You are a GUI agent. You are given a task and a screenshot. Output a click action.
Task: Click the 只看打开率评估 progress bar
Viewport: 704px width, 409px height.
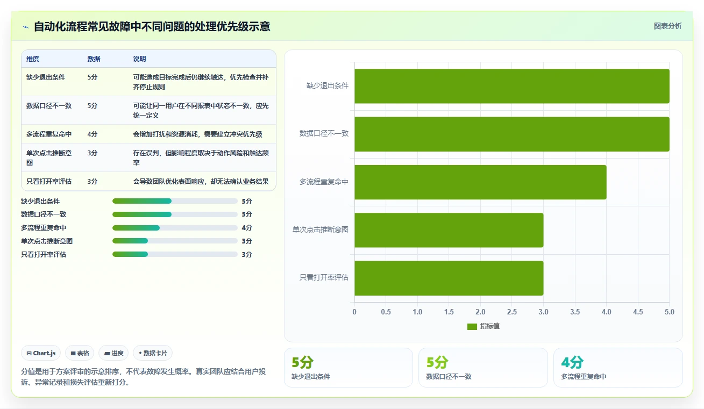click(x=175, y=254)
